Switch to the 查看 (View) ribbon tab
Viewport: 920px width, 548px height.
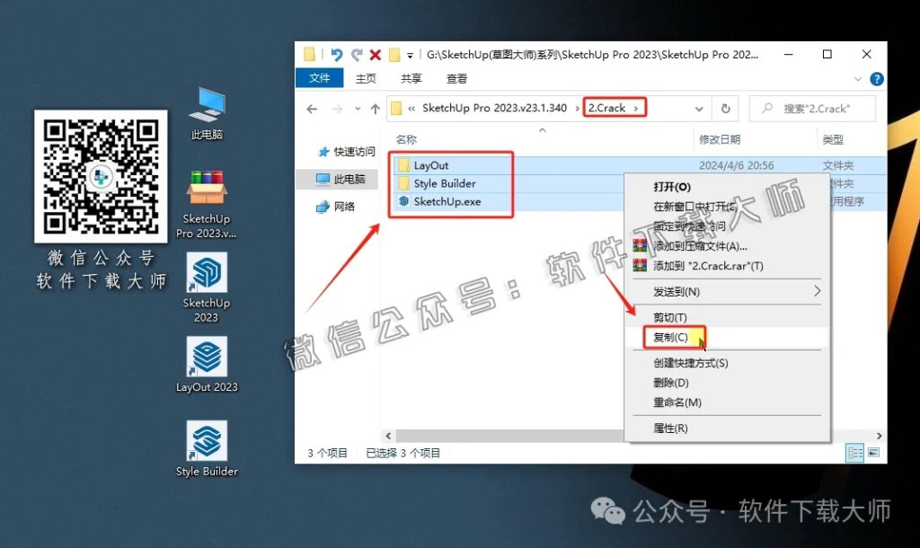coord(456,78)
